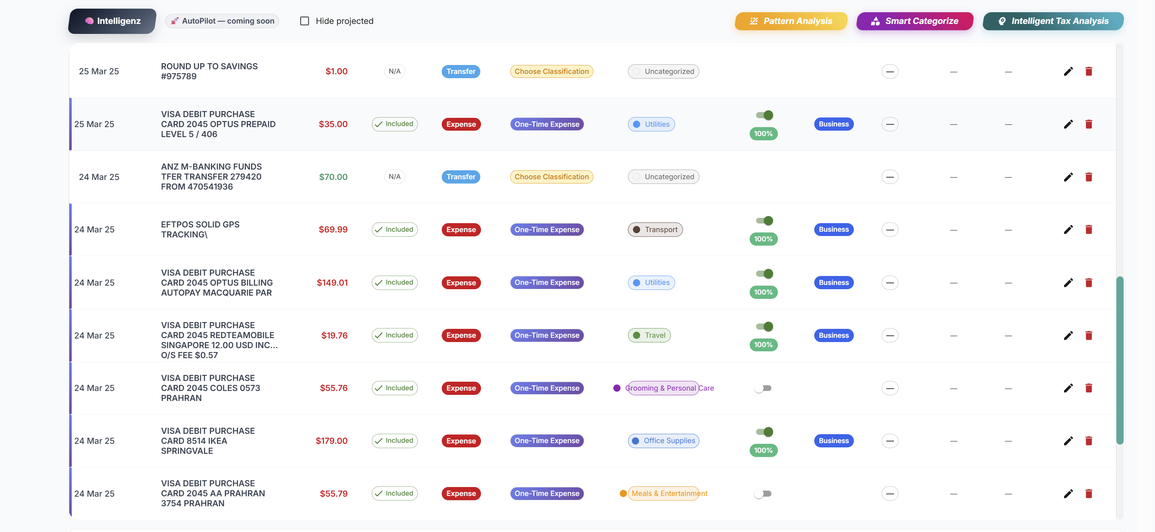1155x532 pixels.
Task: Select the Intelligenz tab
Action: pyautogui.click(x=112, y=21)
